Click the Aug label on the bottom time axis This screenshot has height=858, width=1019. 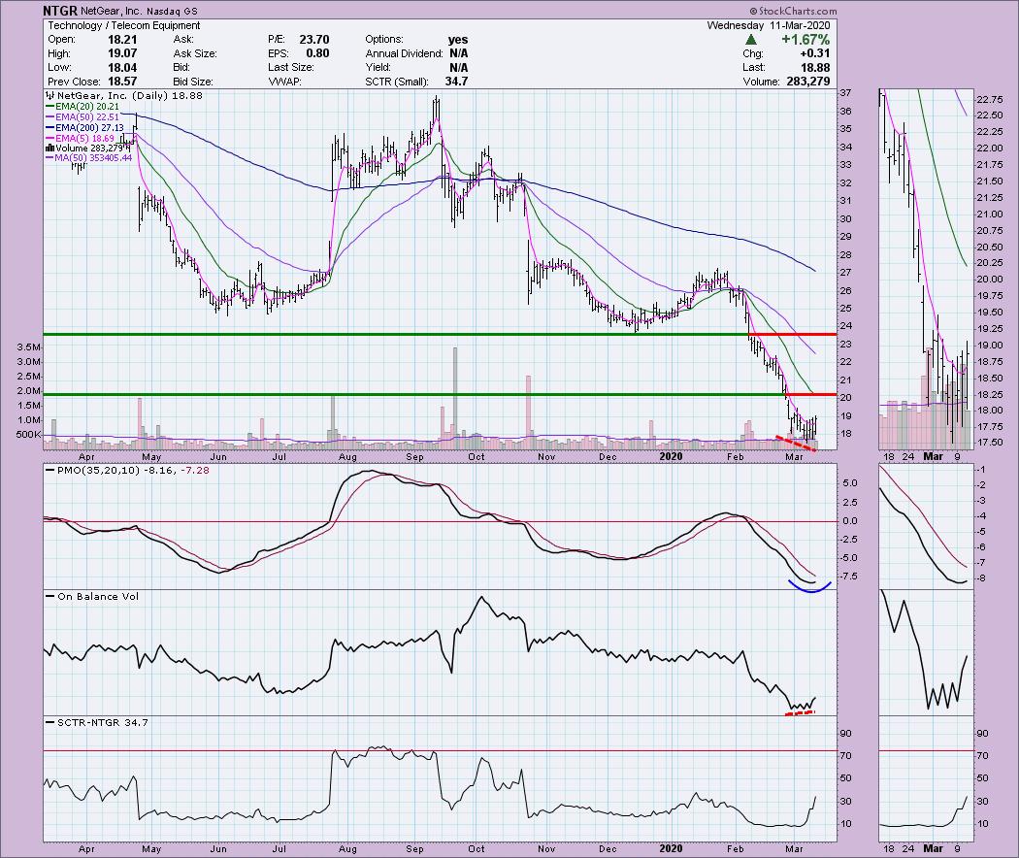click(x=347, y=849)
